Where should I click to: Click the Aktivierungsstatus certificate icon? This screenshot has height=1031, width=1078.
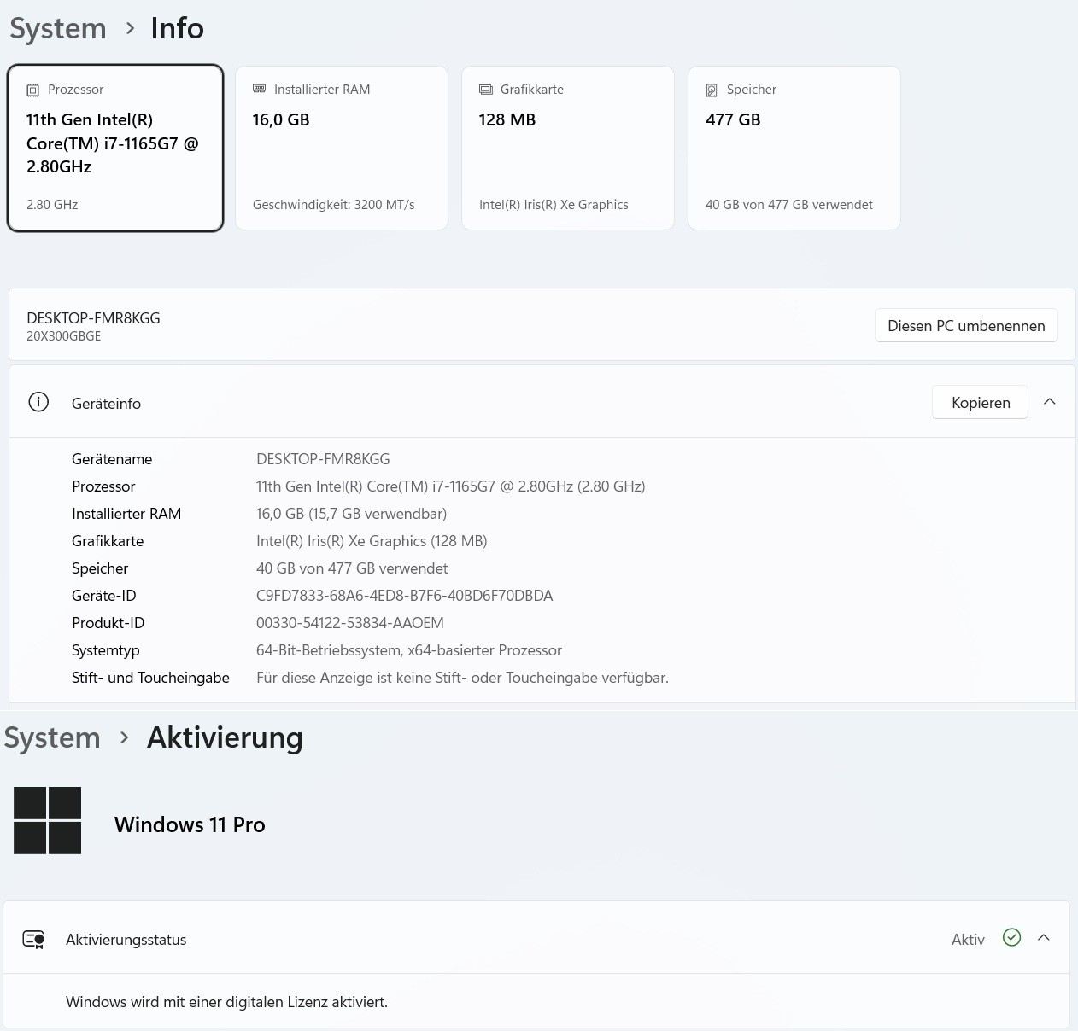pyautogui.click(x=33, y=940)
